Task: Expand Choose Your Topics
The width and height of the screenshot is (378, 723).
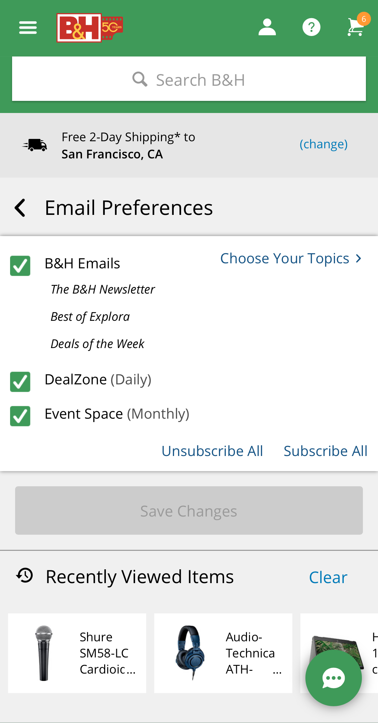Action: tap(291, 259)
